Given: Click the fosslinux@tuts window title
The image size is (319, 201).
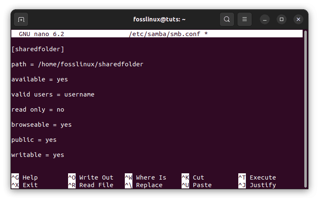Looking at the screenshot, I should click(159, 19).
